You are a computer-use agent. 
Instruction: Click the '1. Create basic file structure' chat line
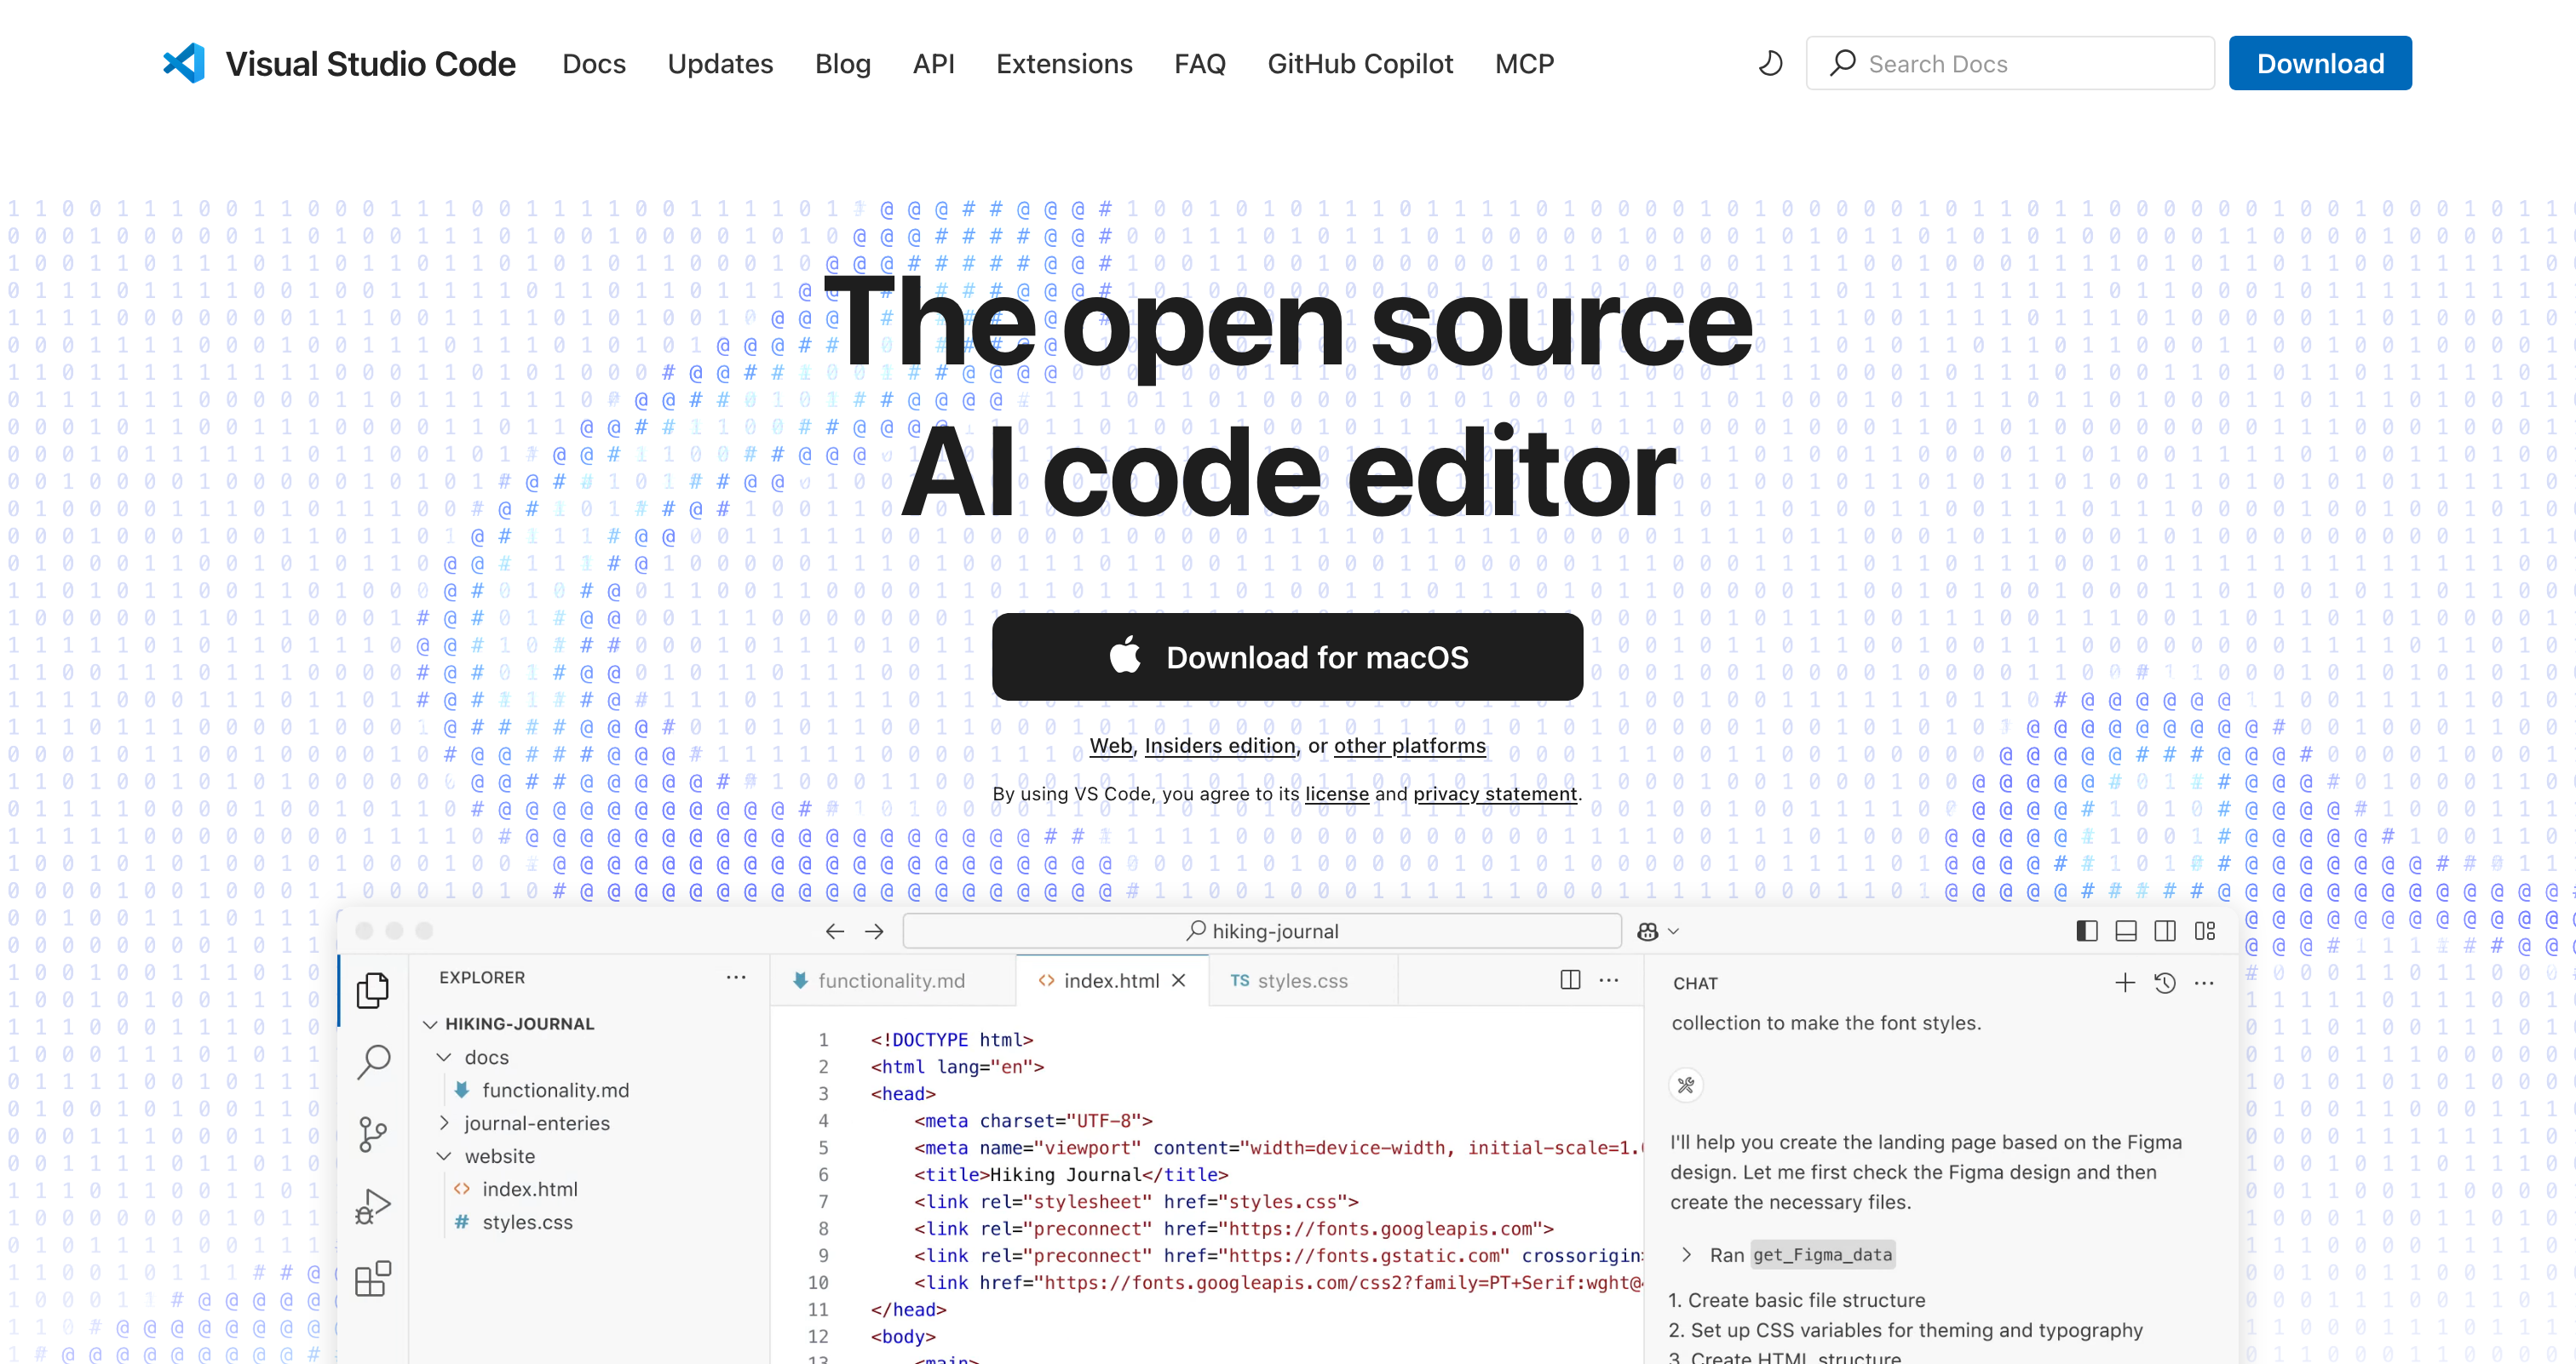coord(1796,1300)
